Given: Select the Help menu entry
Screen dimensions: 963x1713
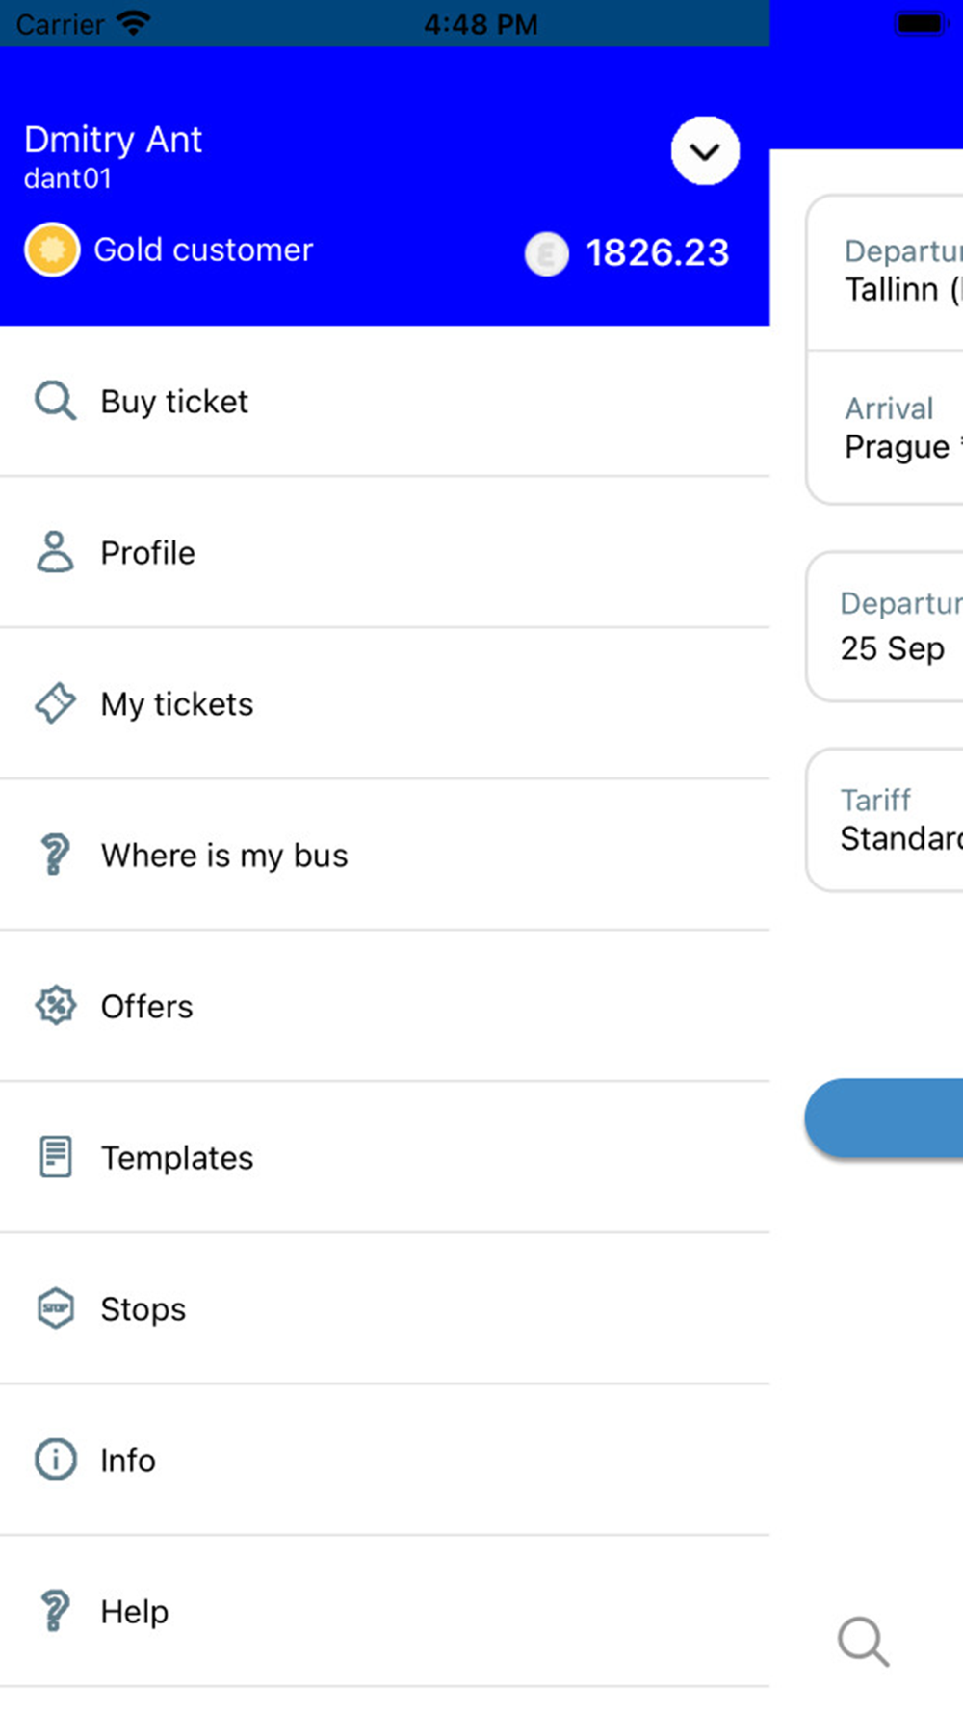Looking at the screenshot, I should (135, 1612).
